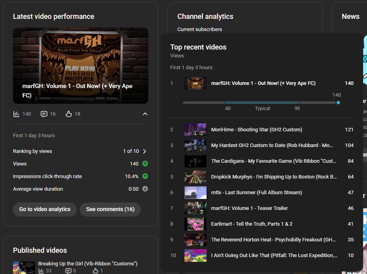Open See comments (16) button

tap(110, 209)
